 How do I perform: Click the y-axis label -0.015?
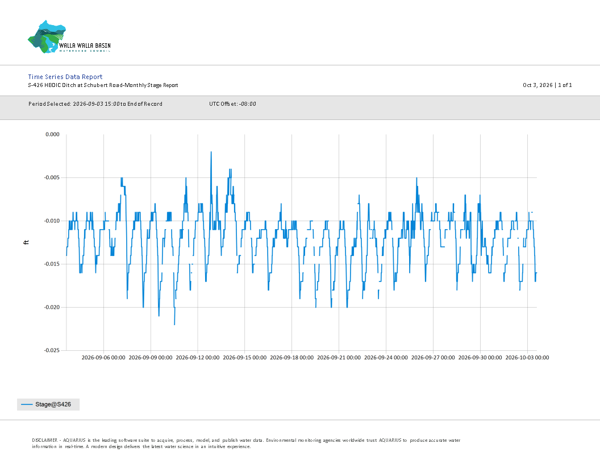pyautogui.click(x=52, y=264)
